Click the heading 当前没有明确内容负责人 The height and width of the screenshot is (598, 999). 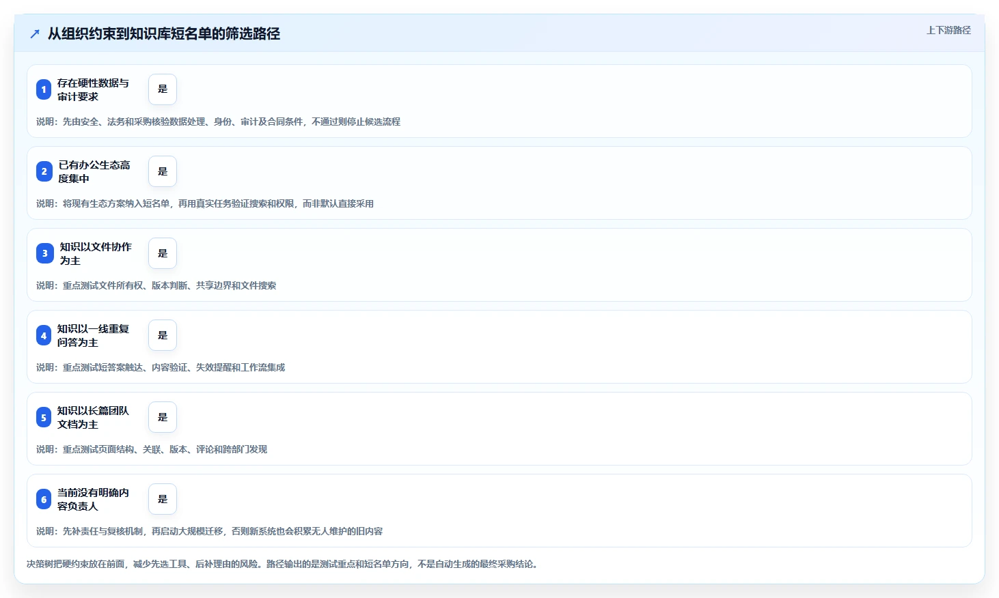point(93,499)
